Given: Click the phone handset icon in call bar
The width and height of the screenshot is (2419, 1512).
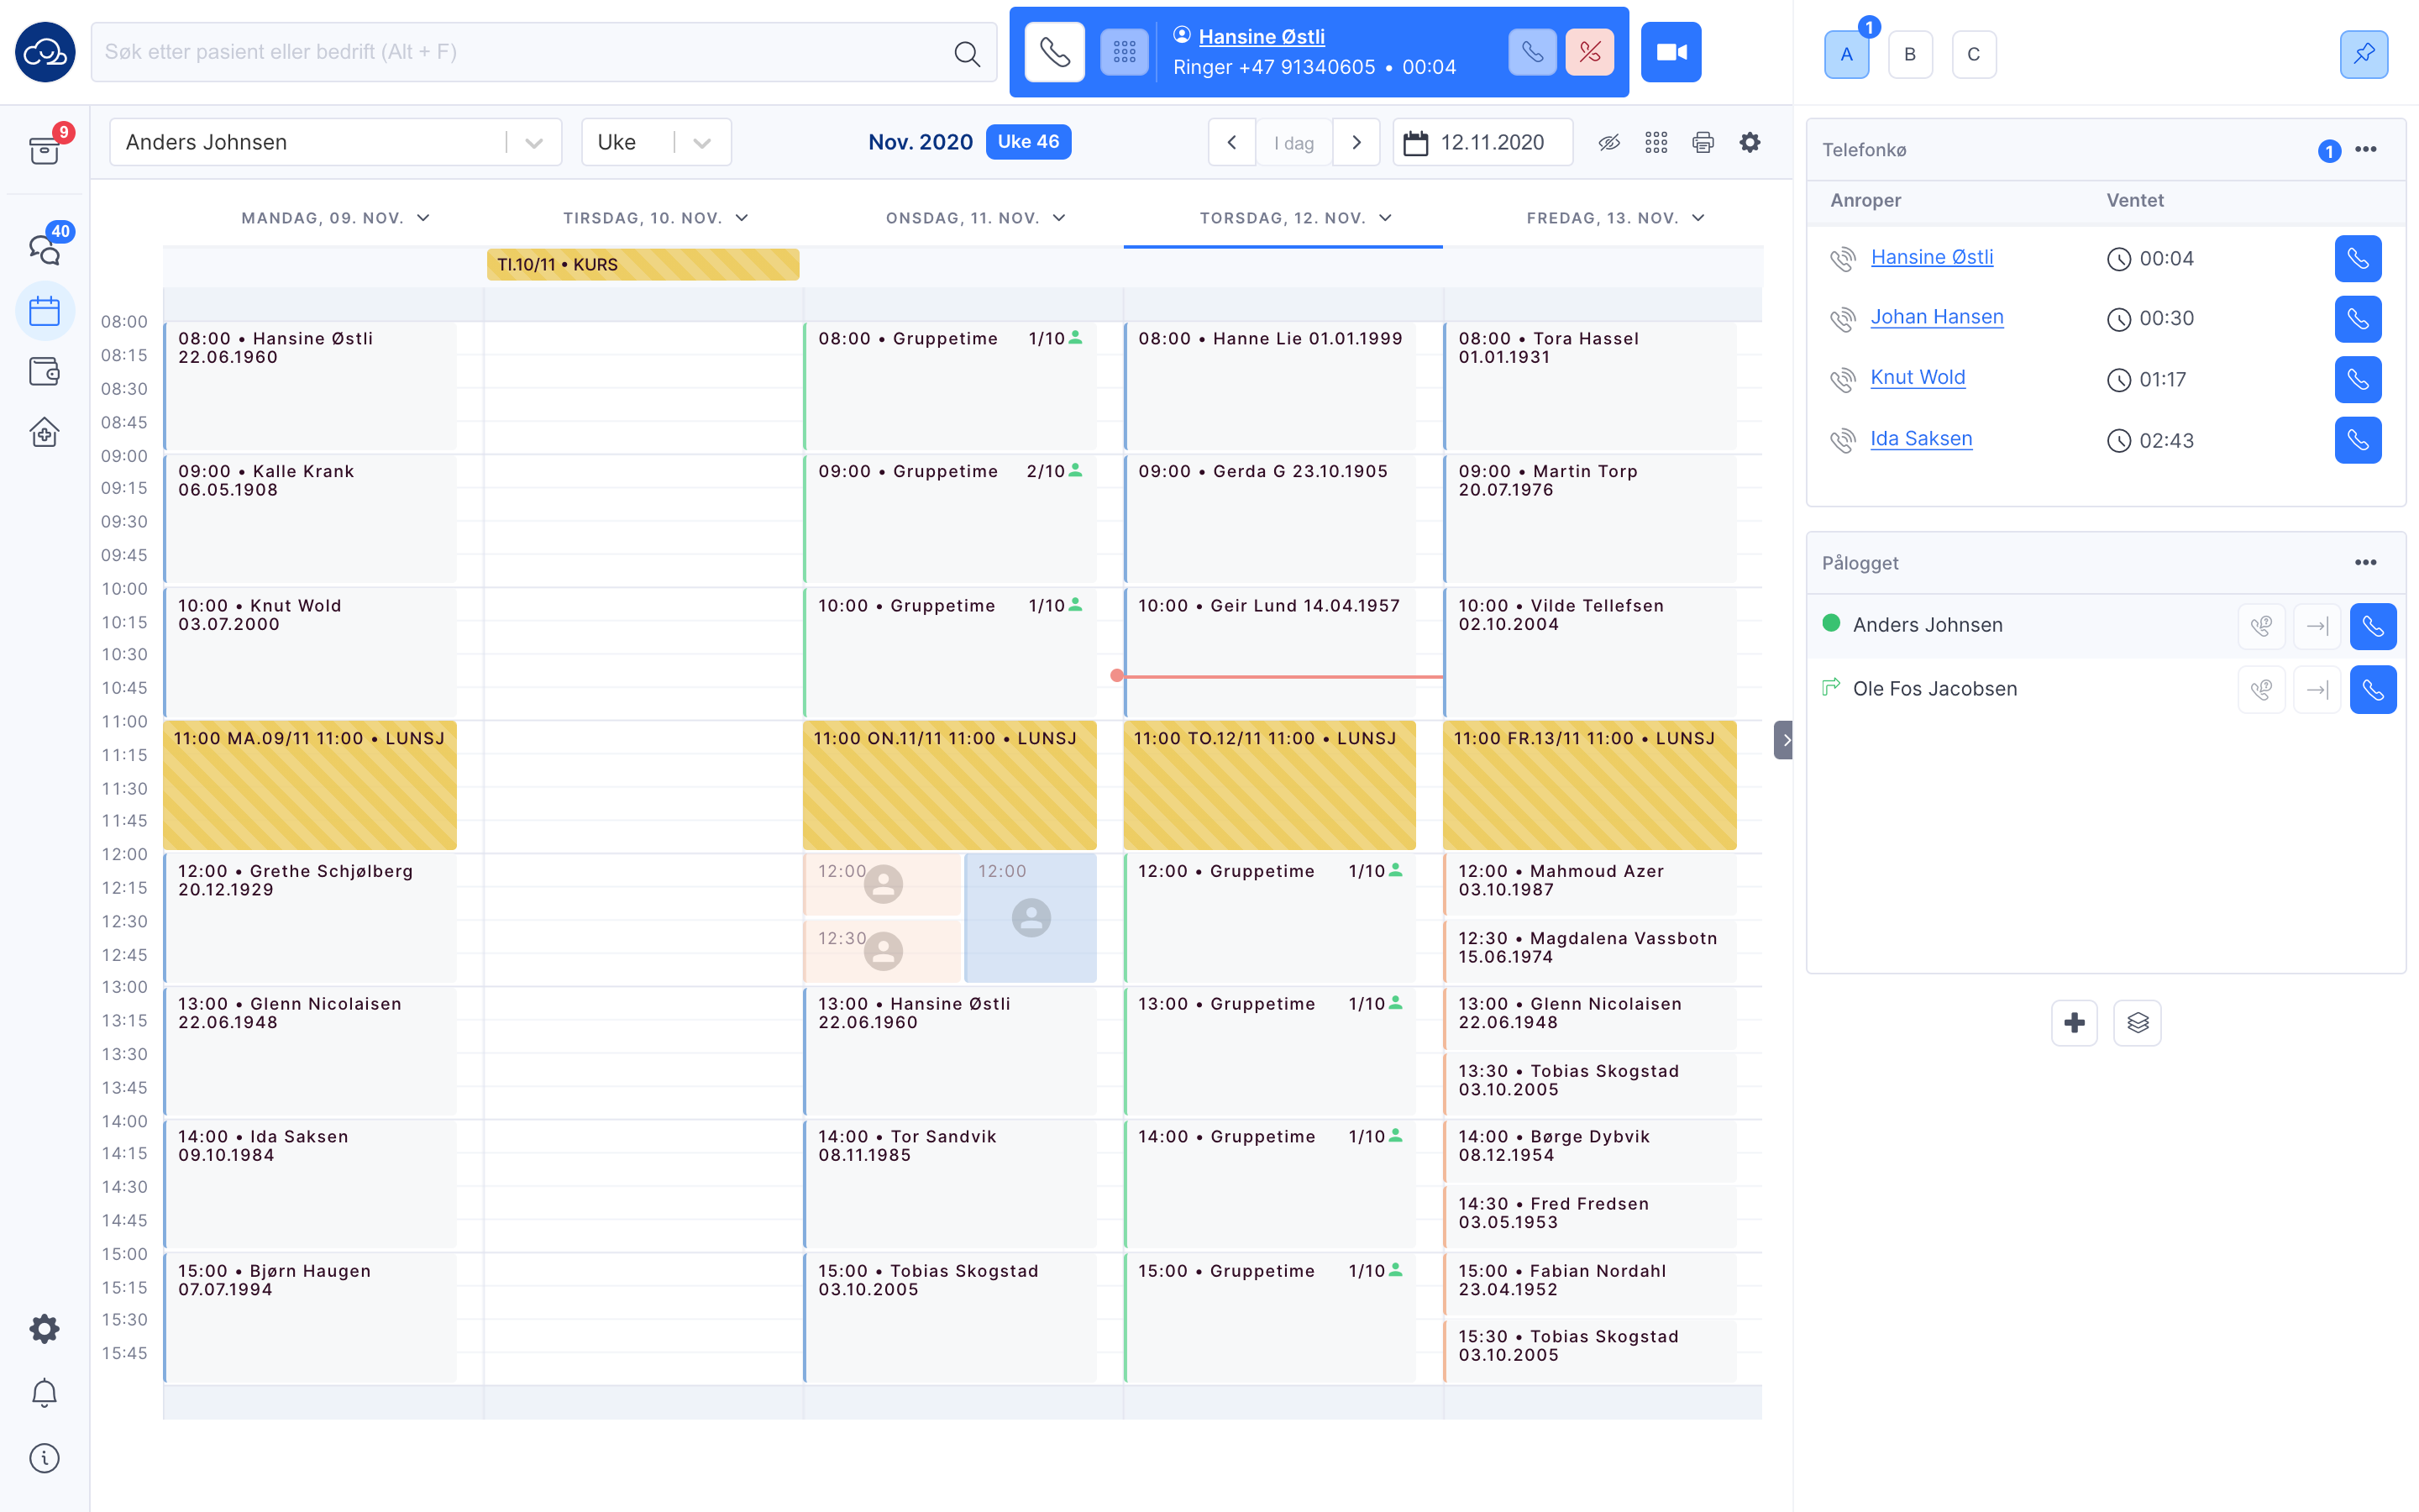Looking at the screenshot, I should point(1055,52).
